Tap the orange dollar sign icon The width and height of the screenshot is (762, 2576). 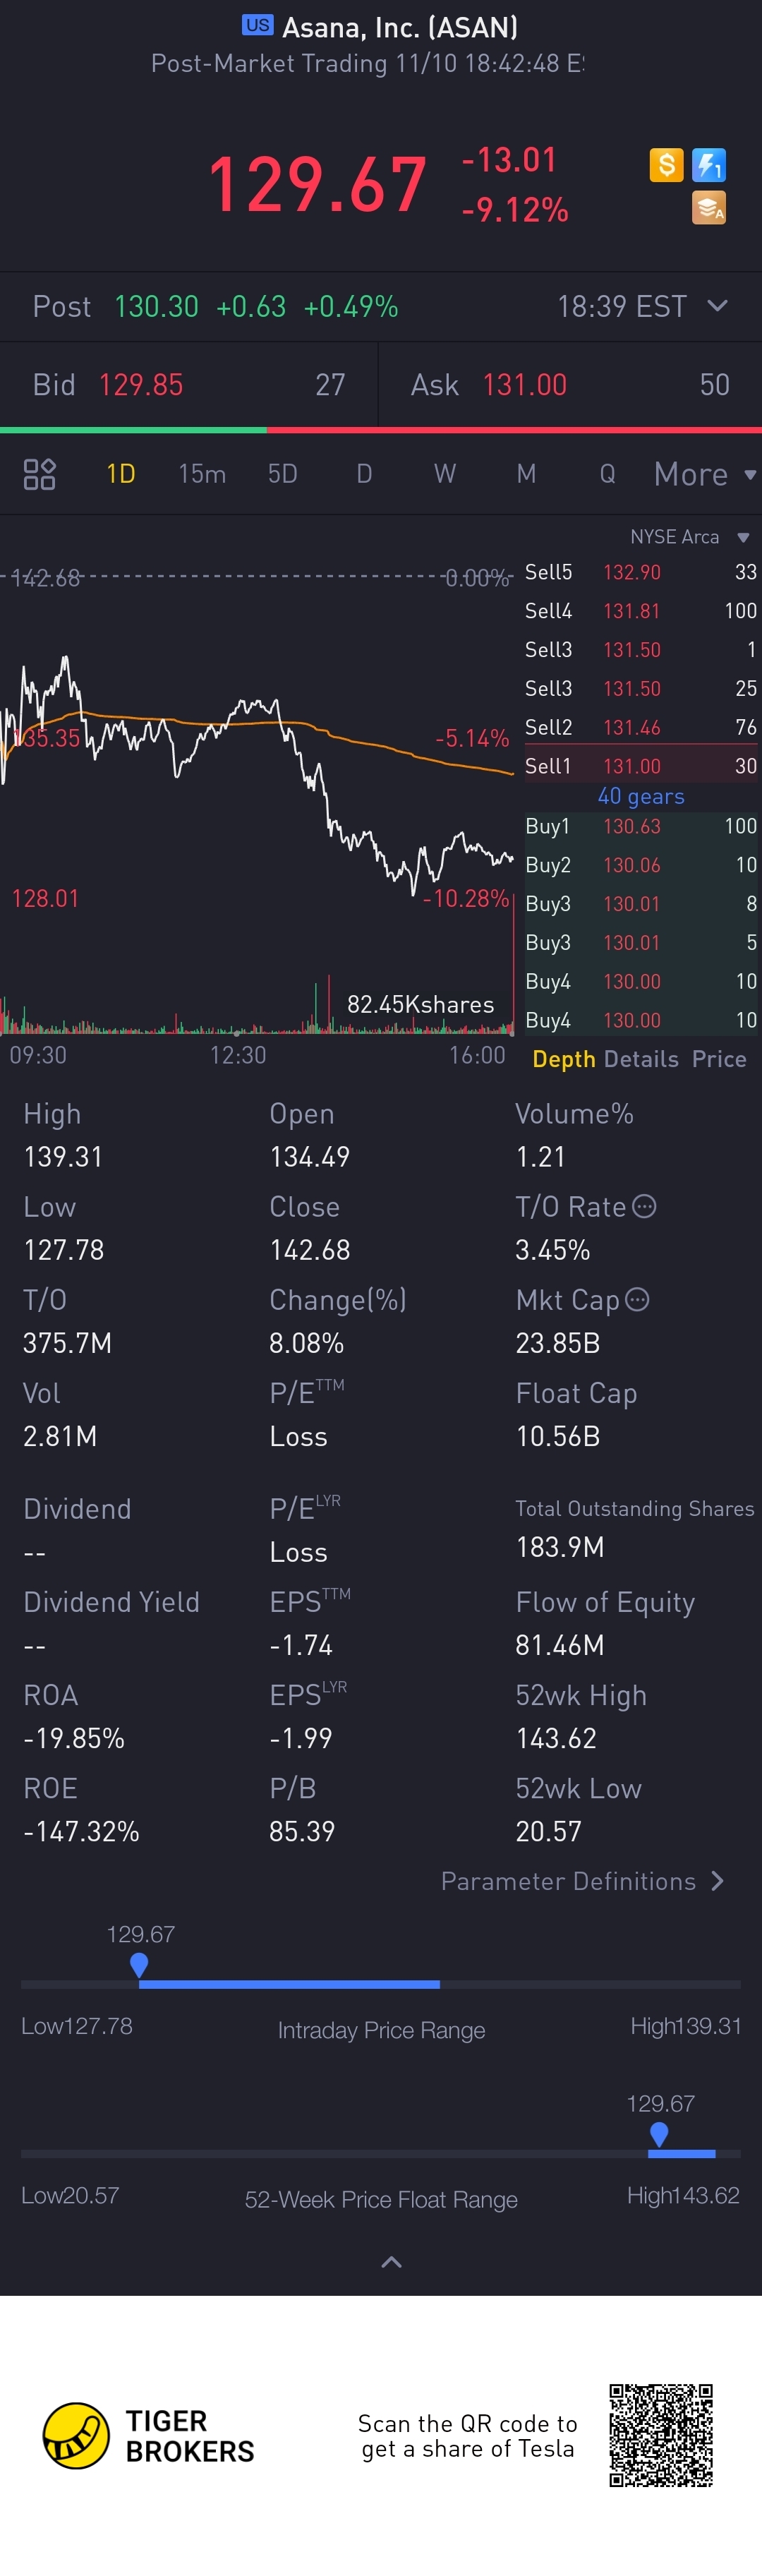[666, 165]
